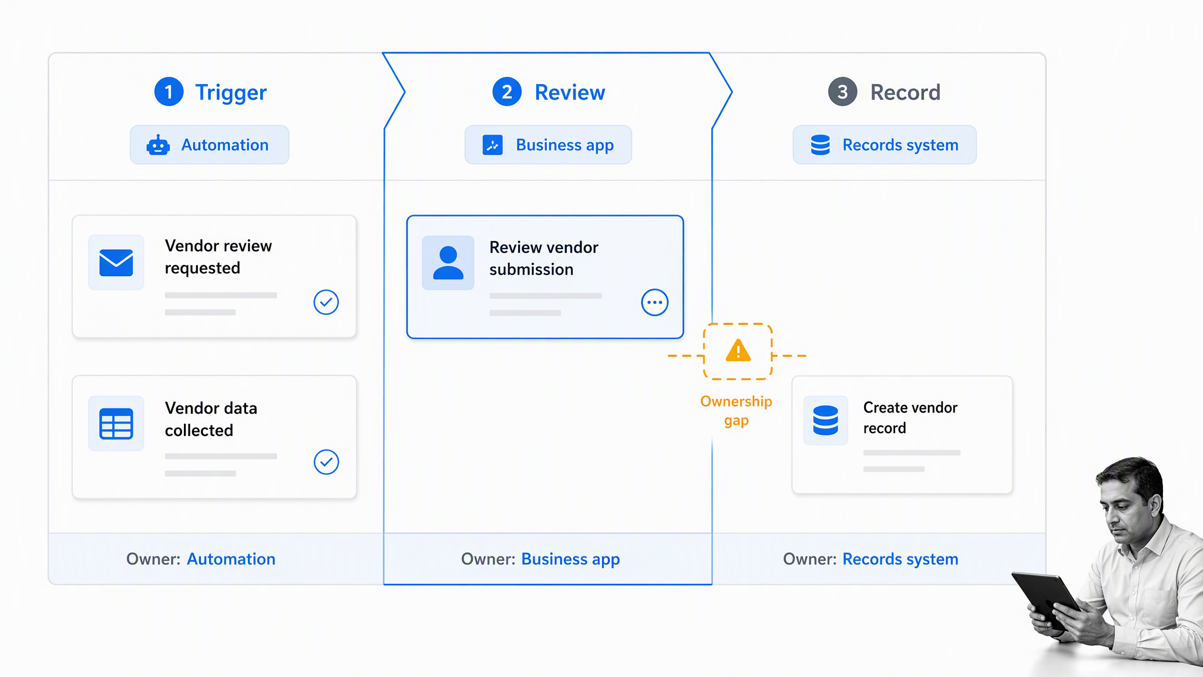Click checkmark on Vendor data collected card
This screenshot has width=1203, height=677.
[326, 462]
